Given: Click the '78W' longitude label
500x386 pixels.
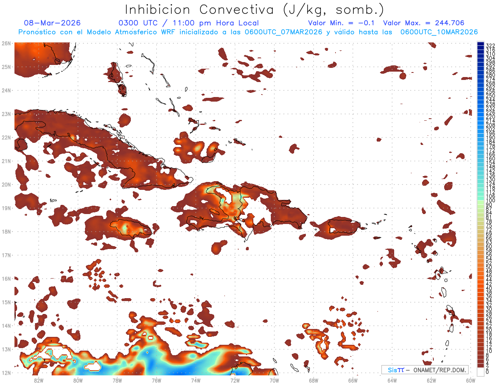Looking at the screenshot, I should pos(117,380).
